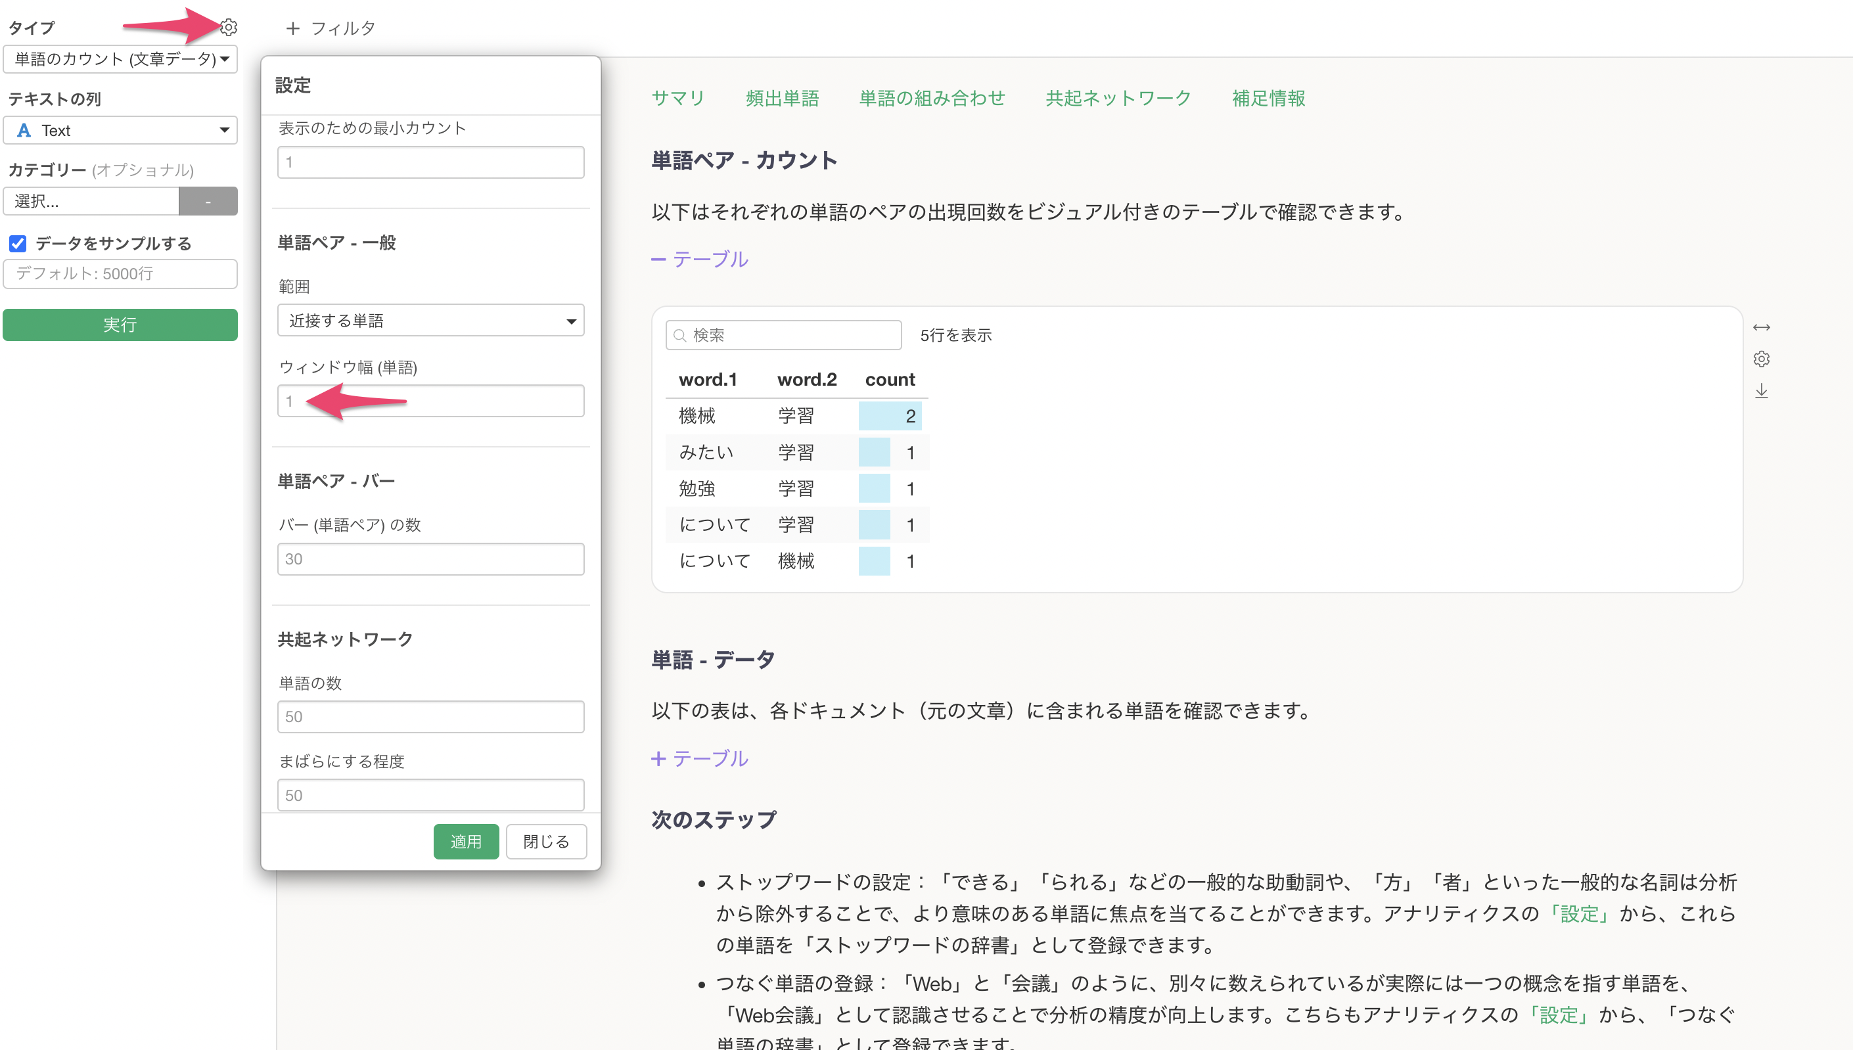Open the テキストの列 Text dropdown
The width and height of the screenshot is (1853, 1050).
pyautogui.click(x=120, y=131)
